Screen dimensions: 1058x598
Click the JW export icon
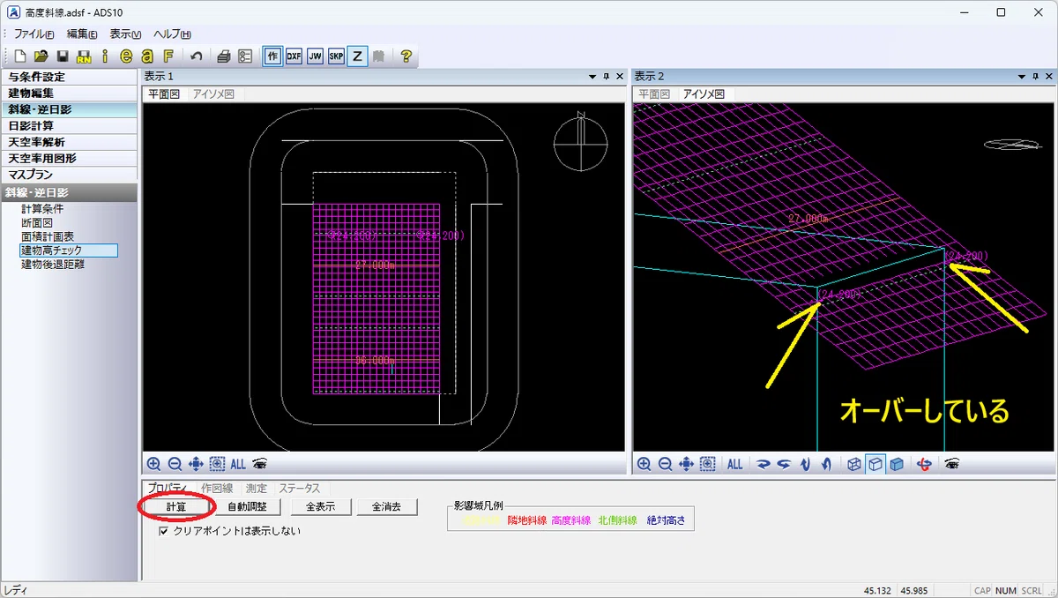[315, 56]
